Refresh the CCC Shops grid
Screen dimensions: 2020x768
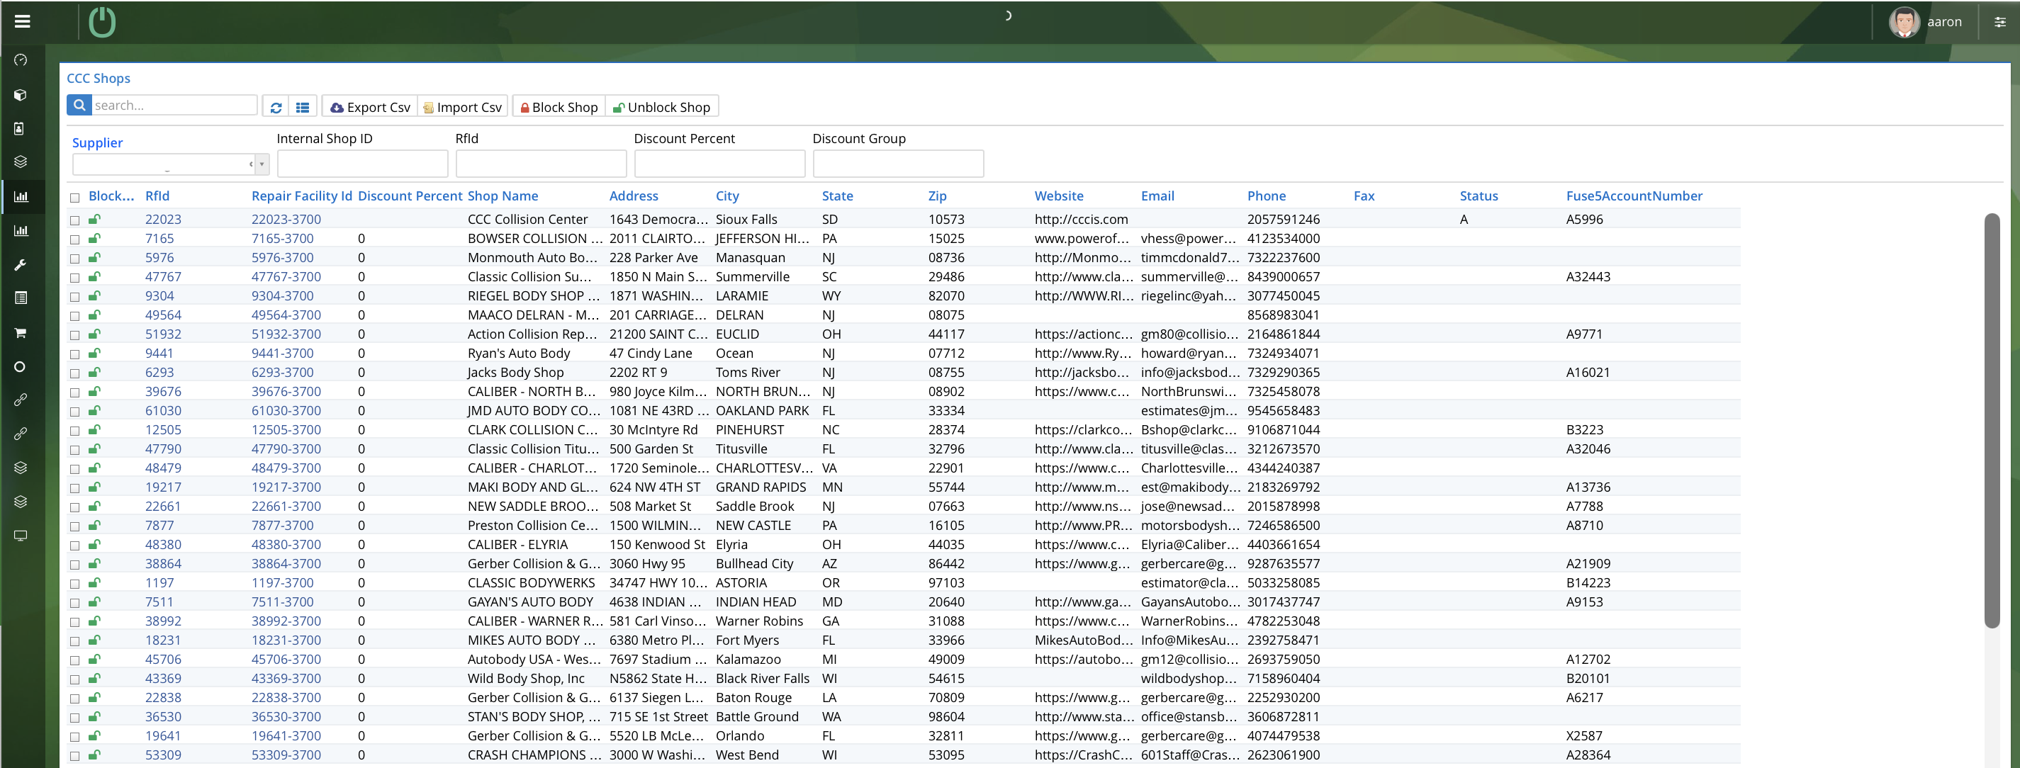click(276, 108)
